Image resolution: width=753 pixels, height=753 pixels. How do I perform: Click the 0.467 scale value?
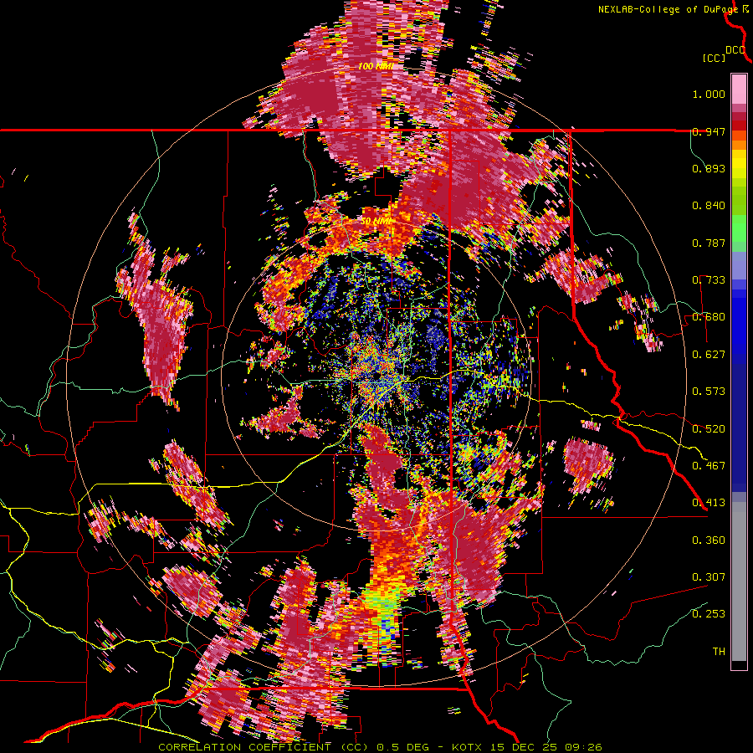pos(709,465)
